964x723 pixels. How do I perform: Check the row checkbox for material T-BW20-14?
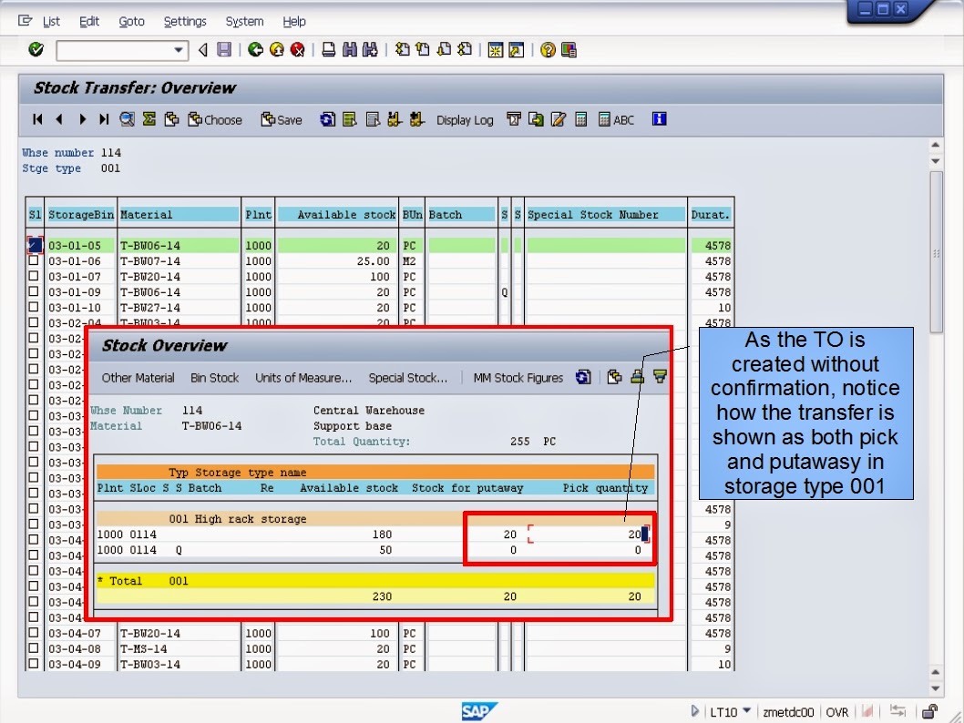point(34,276)
